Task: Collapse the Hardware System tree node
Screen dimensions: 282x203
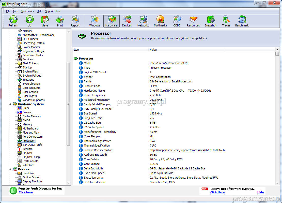Action: tap(11, 104)
